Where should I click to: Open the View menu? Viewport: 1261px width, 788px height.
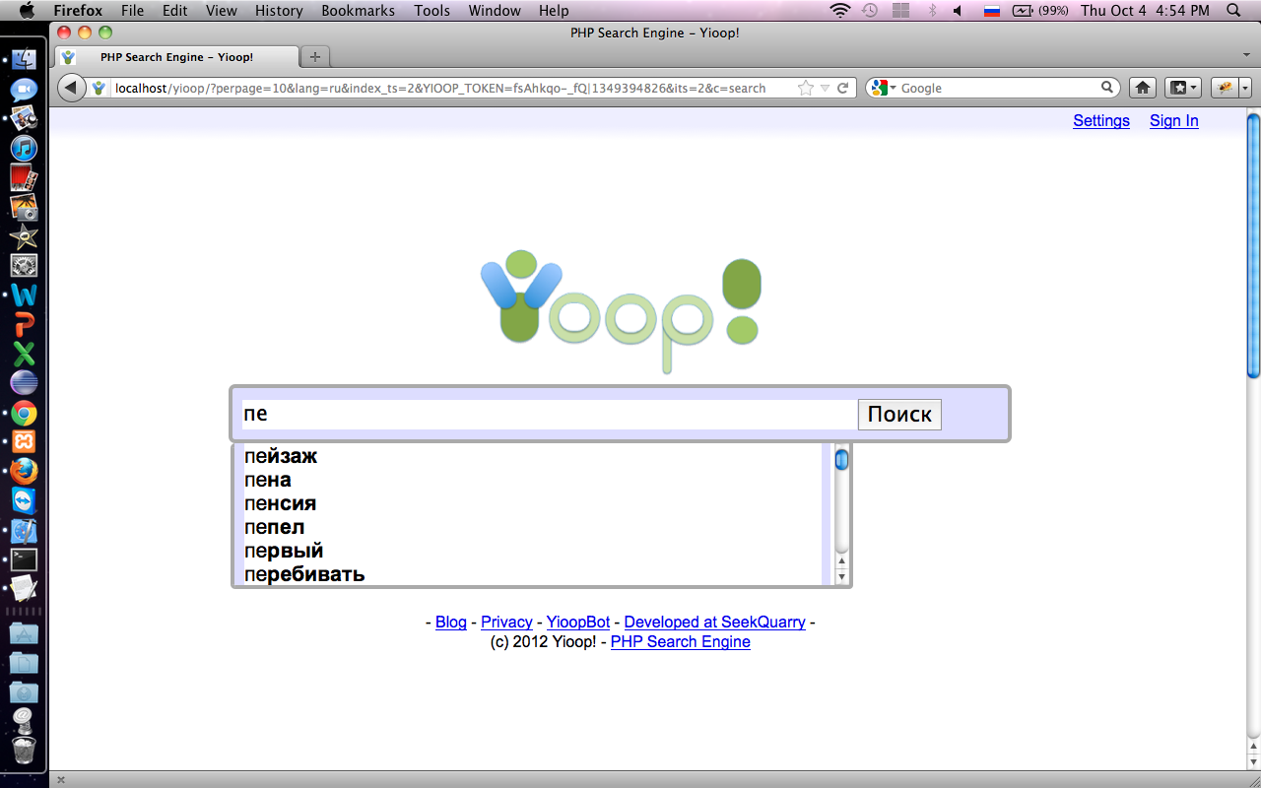pyautogui.click(x=222, y=11)
